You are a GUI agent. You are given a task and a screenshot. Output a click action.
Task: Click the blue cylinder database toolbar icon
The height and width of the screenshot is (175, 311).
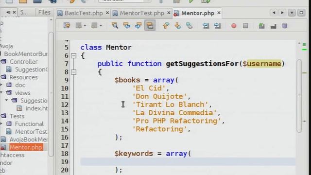click(x=285, y=26)
